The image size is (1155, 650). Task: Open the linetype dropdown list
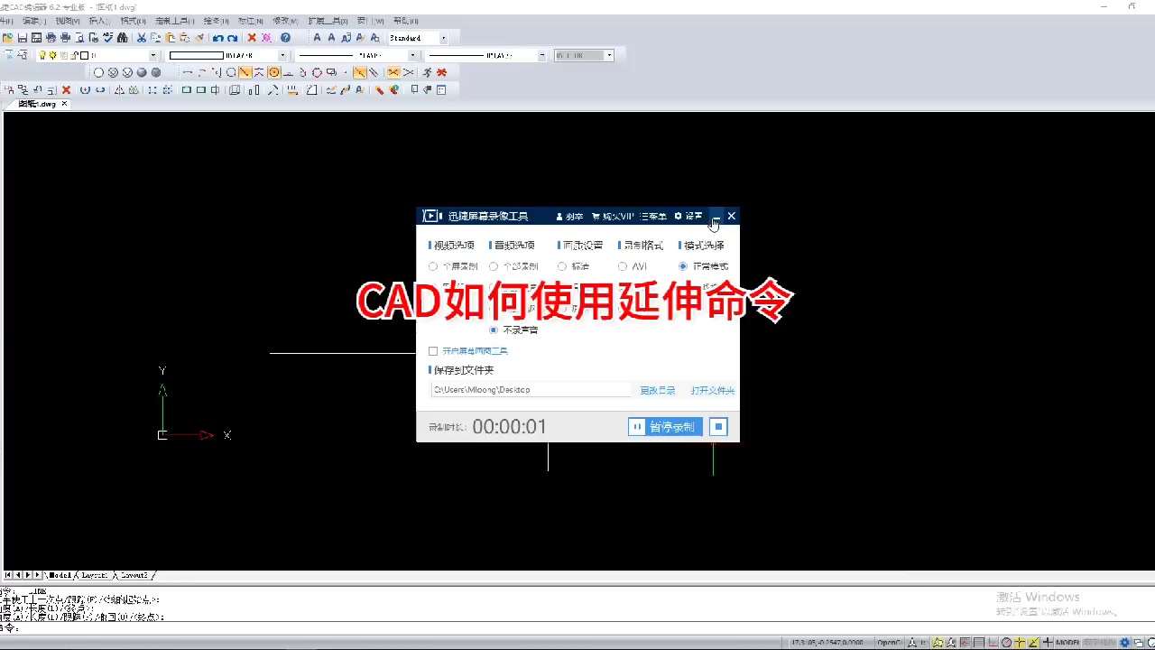411,55
